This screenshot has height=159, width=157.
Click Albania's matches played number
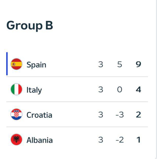pyautogui.click(x=101, y=140)
